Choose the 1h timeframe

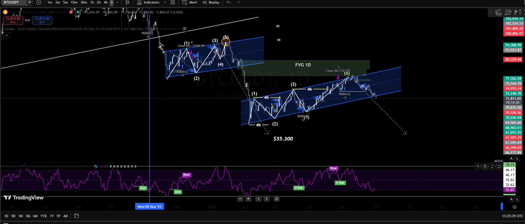click(x=92, y=3)
